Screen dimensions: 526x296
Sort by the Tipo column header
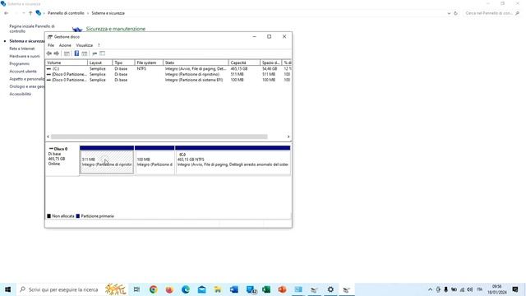(123, 62)
